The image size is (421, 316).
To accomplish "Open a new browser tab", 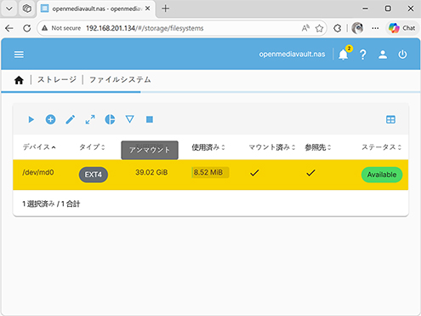I will coord(166,9).
